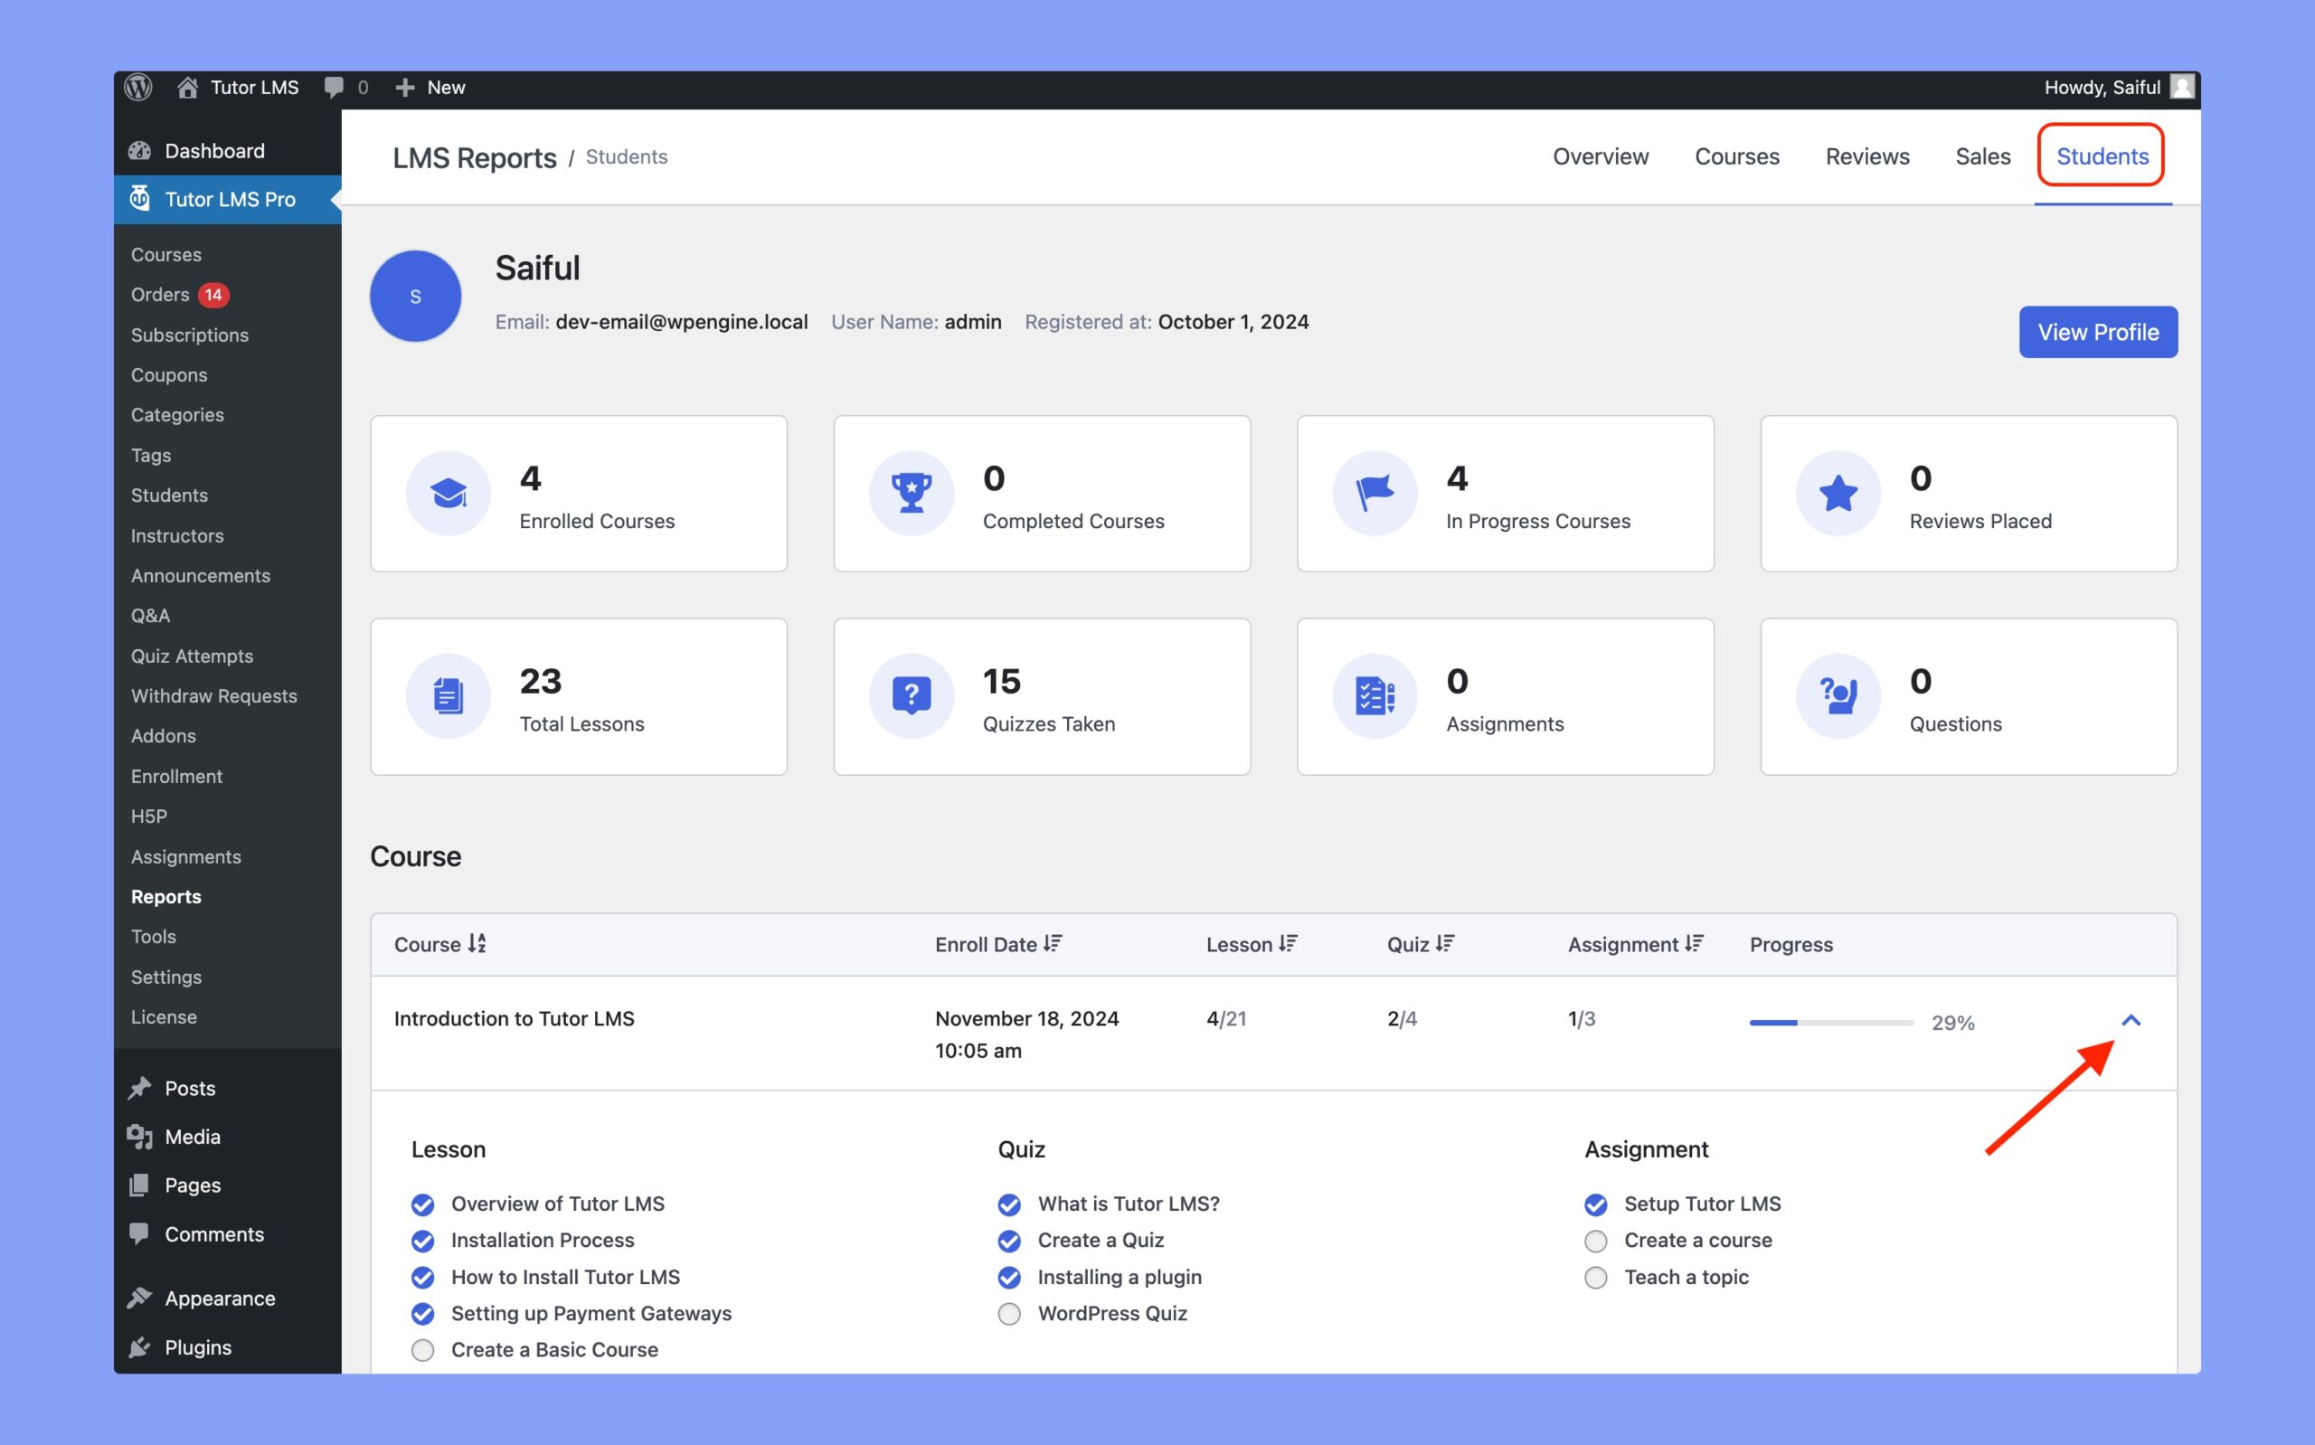Sort by Assignment column icon
This screenshot has height=1445, width=2315.
(1694, 944)
